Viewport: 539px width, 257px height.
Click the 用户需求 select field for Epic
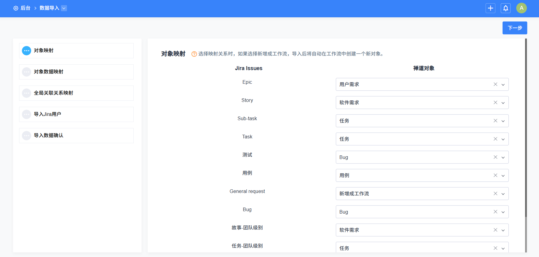422,84
